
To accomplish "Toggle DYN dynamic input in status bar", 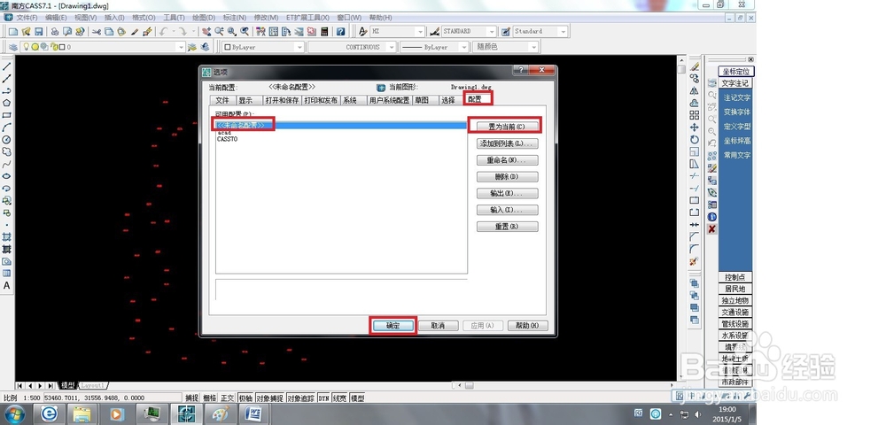I will pyautogui.click(x=323, y=398).
